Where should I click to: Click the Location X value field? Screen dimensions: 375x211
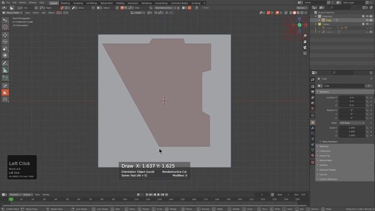(x=352, y=98)
